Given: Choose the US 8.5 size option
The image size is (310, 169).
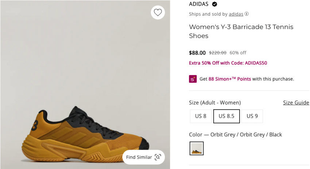Looking at the screenshot, I should pos(226,116).
